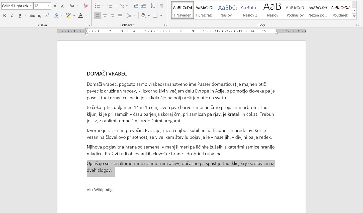Click the text Vir: Wikipedija
This screenshot has height=213, width=363.
pos(100,190)
